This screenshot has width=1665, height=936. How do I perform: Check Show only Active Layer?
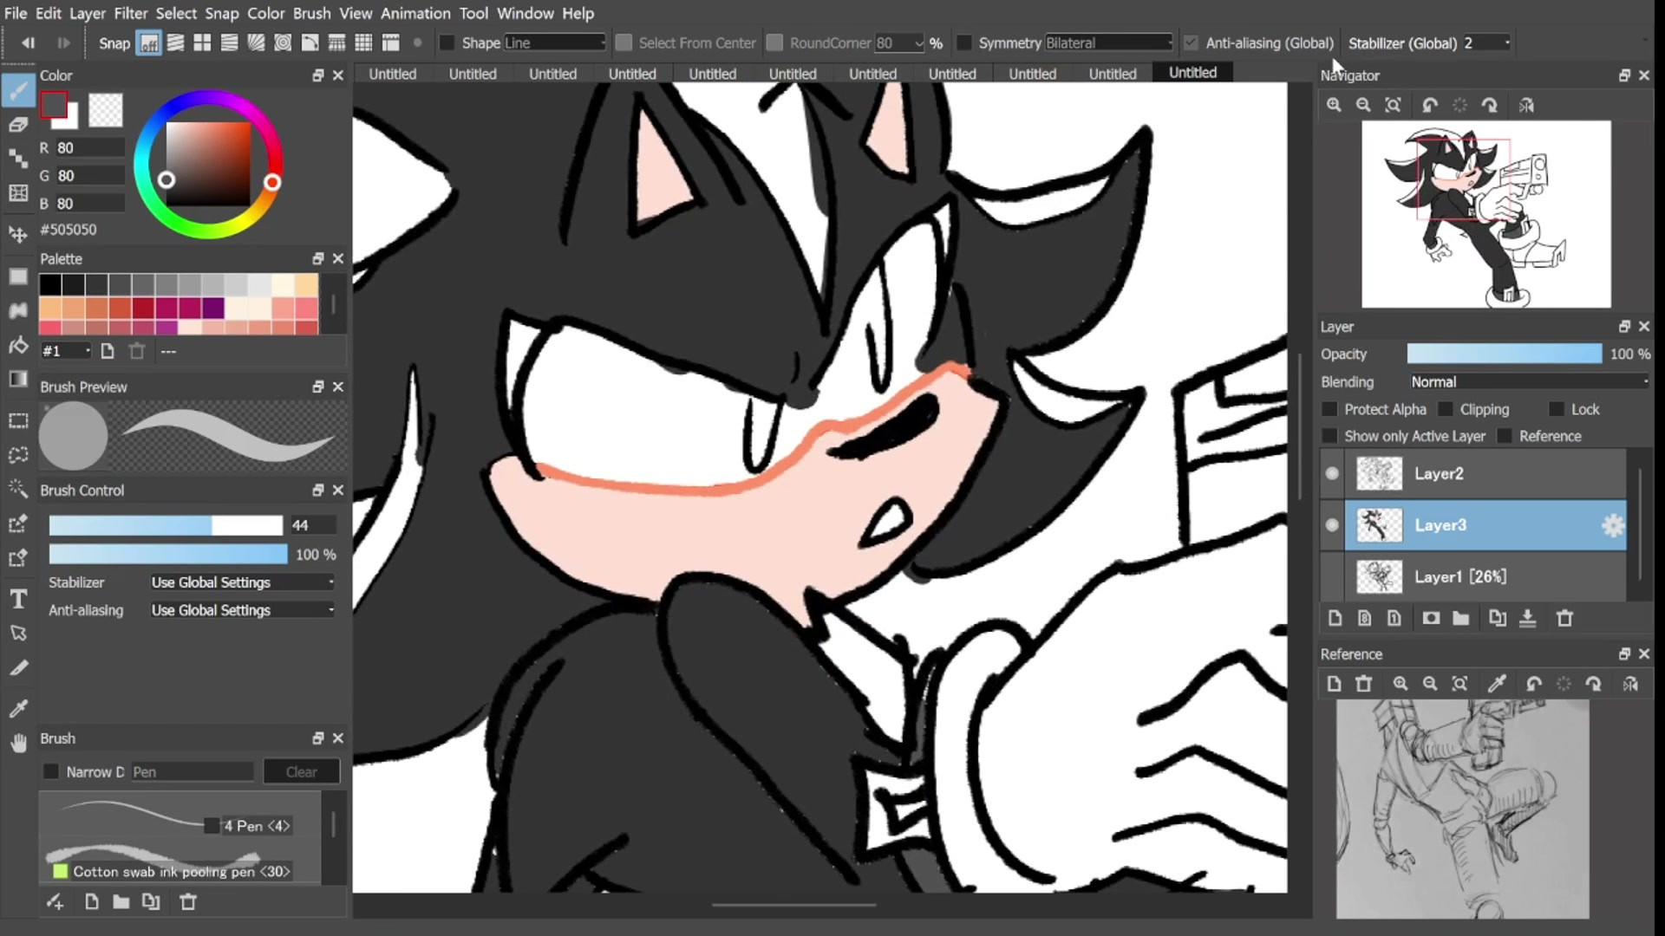coord(1329,436)
